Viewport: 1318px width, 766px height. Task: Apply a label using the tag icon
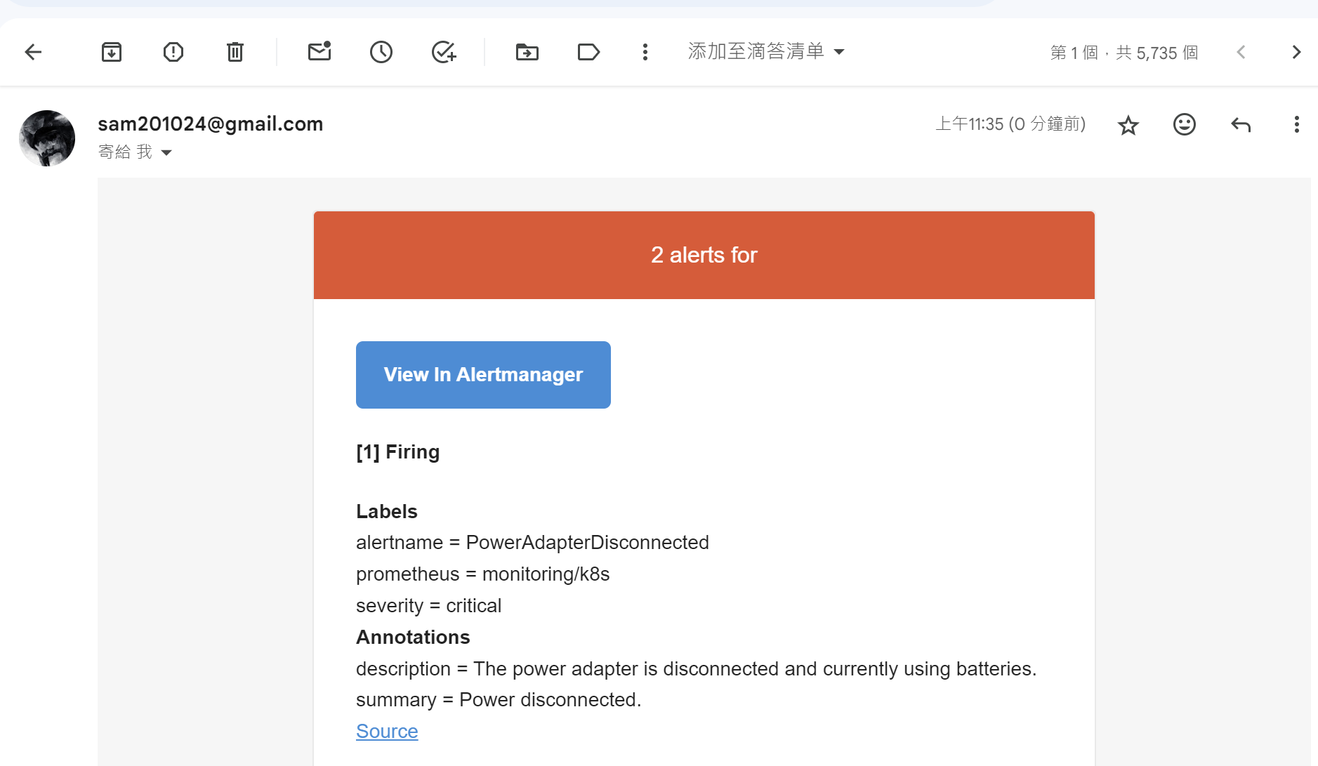point(588,52)
